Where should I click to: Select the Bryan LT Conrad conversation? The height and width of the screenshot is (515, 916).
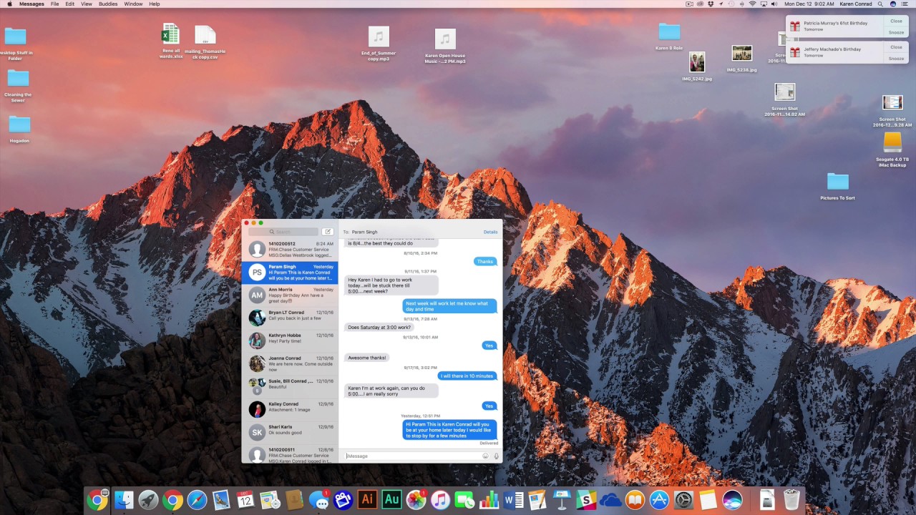(x=290, y=318)
